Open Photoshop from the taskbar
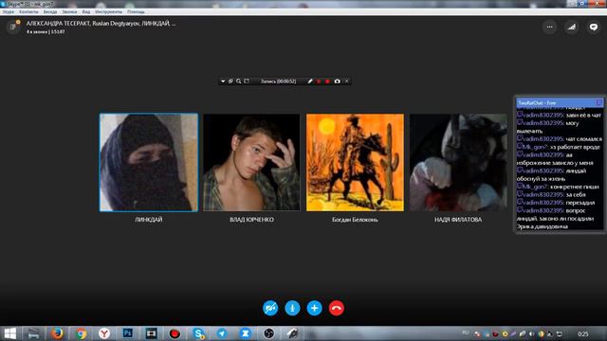 [128, 333]
